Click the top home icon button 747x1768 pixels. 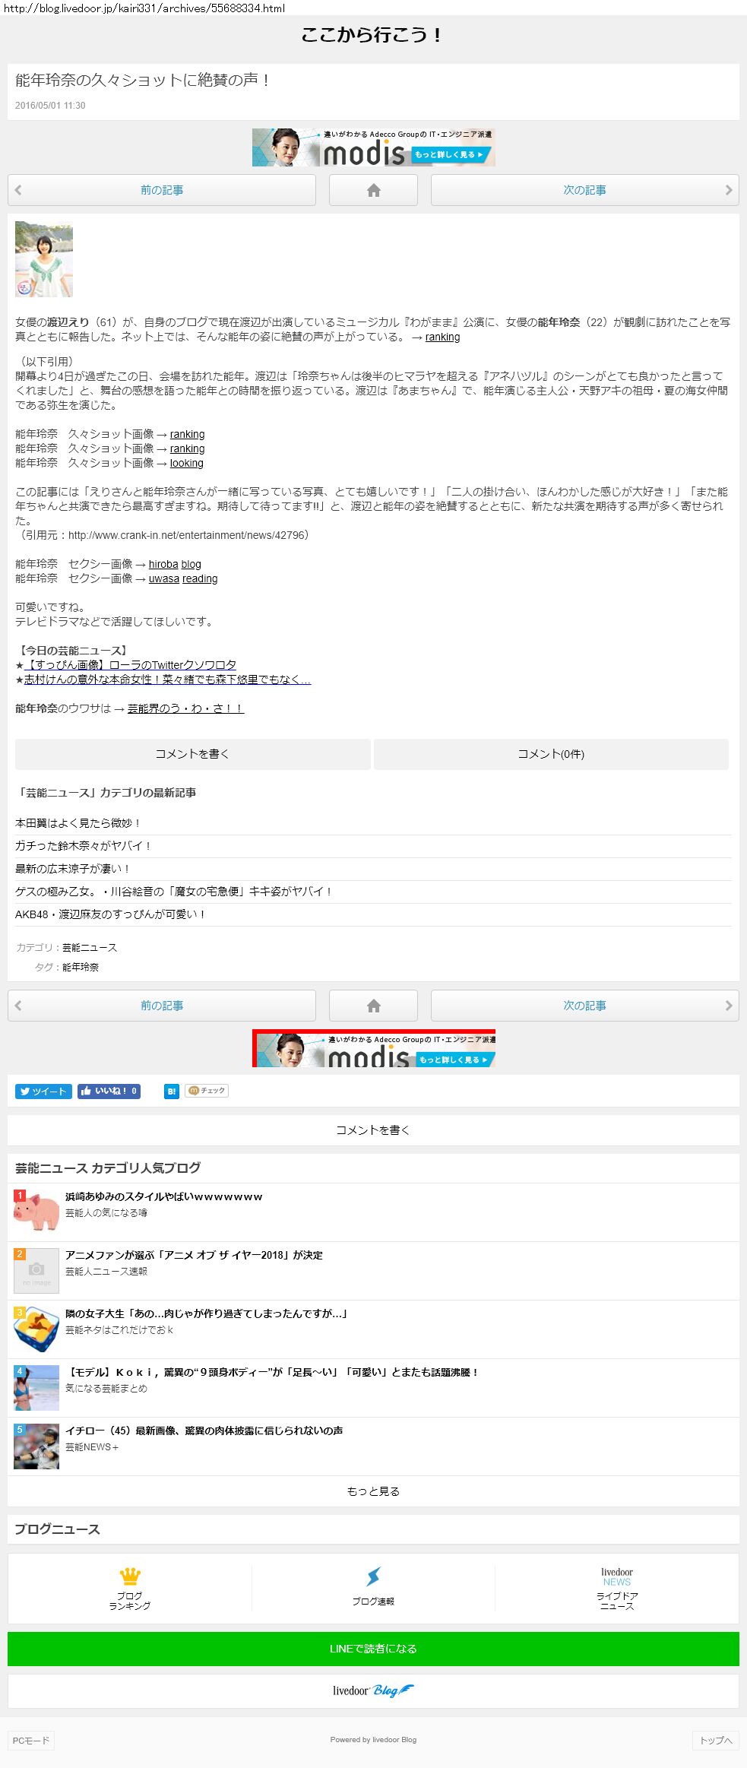(x=373, y=190)
